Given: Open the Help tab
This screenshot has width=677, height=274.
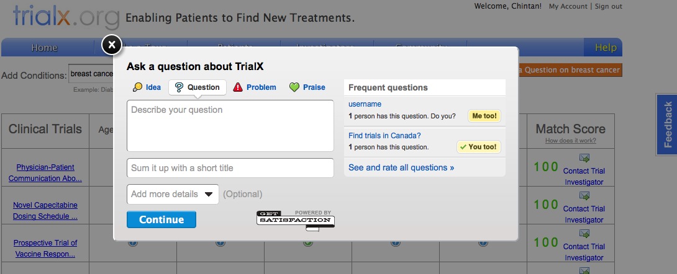Looking at the screenshot, I should [606, 48].
